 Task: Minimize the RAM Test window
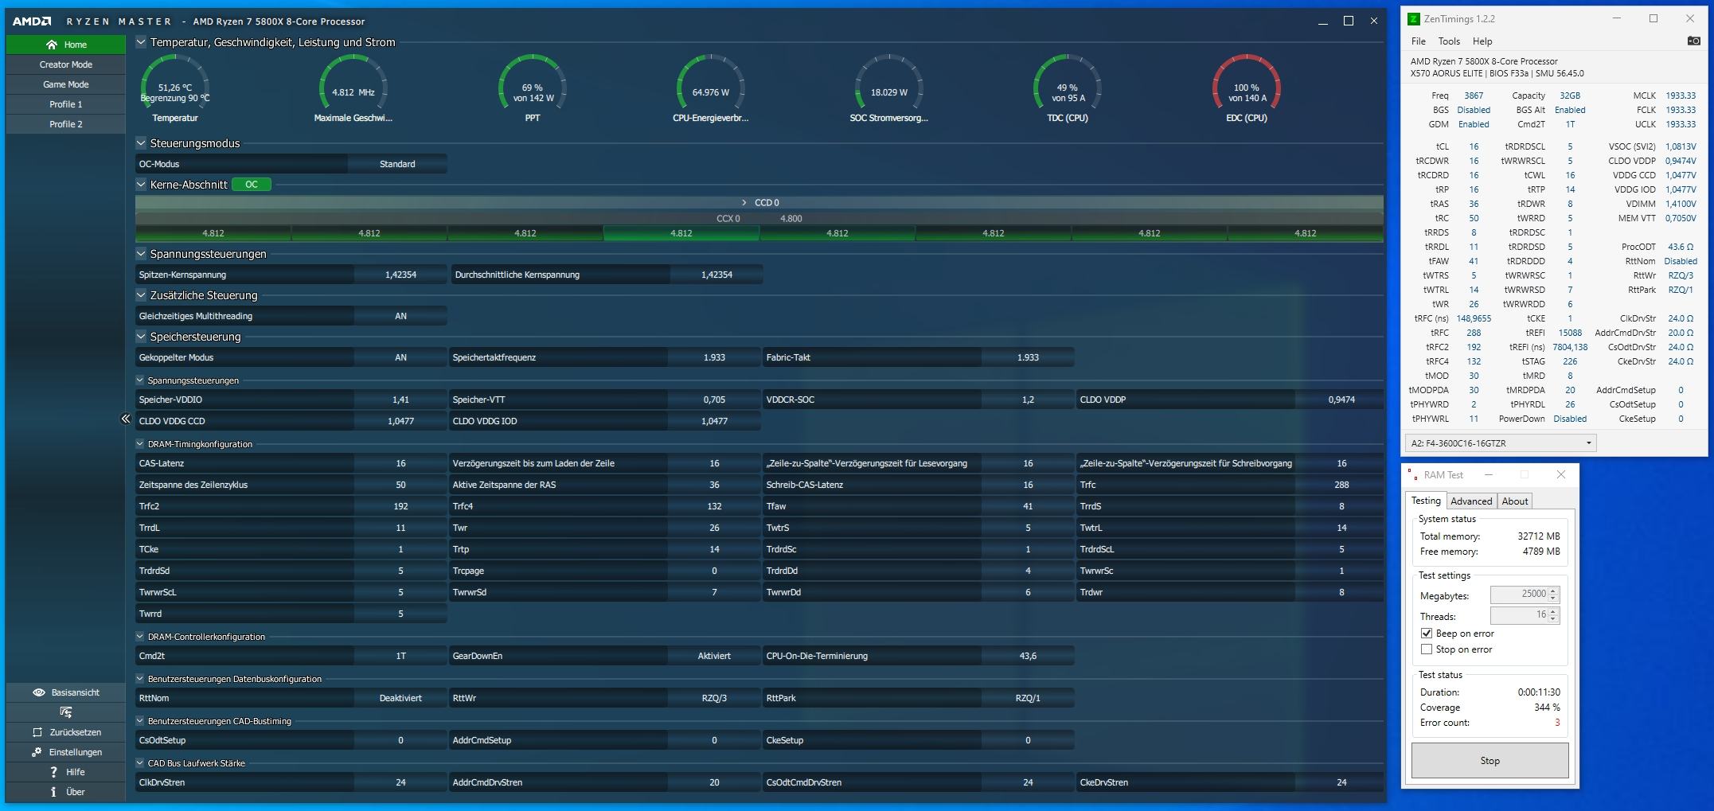click(1489, 475)
